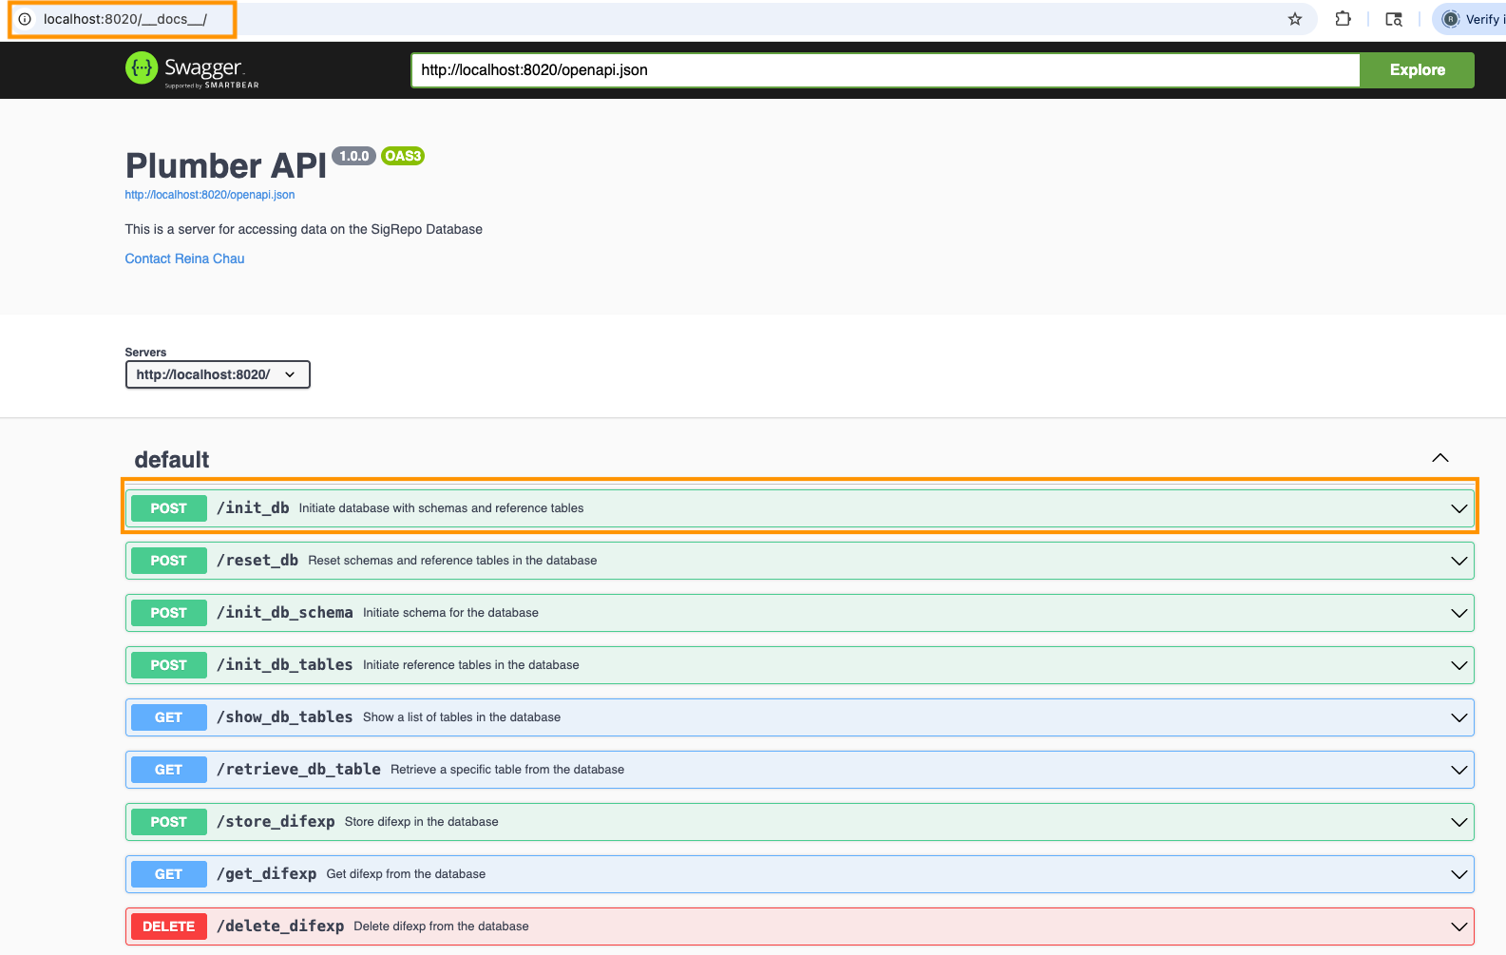Open the openapi.json link under title

coord(210,195)
